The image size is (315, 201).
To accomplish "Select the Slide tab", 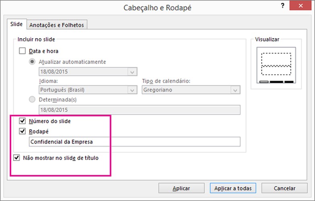I will 16,25.
